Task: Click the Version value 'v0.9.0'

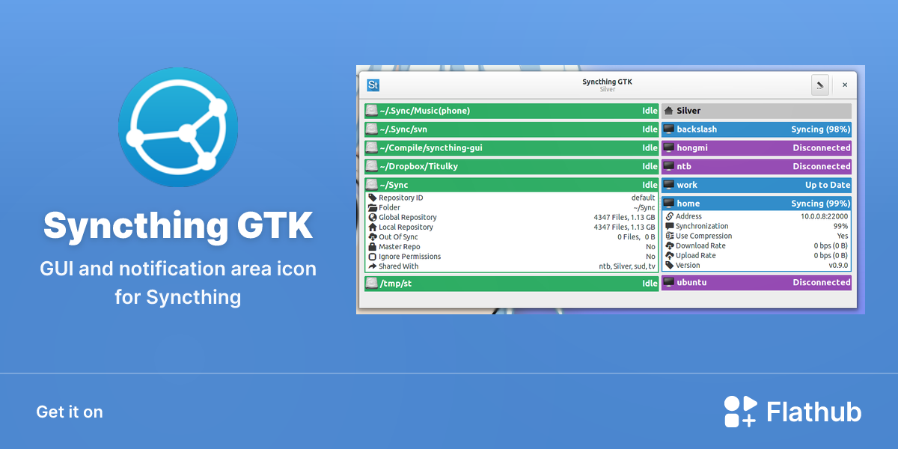Action: (x=838, y=265)
